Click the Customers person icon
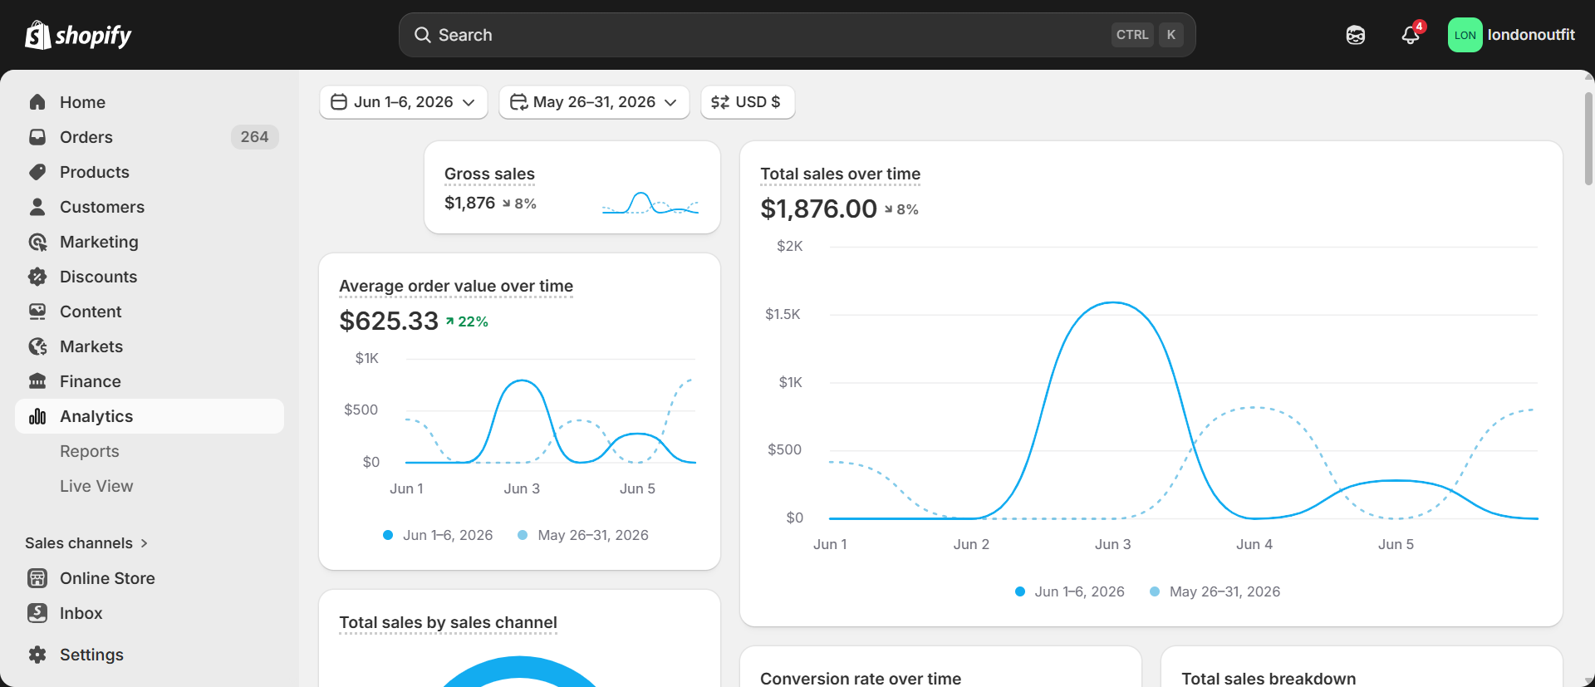This screenshot has width=1595, height=687. click(x=37, y=207)
